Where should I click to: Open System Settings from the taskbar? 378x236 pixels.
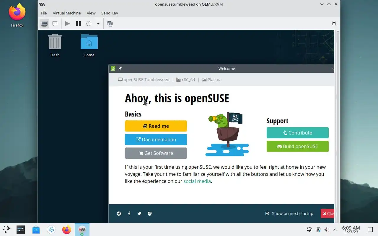pyautogui.click(x=21, y=230)
